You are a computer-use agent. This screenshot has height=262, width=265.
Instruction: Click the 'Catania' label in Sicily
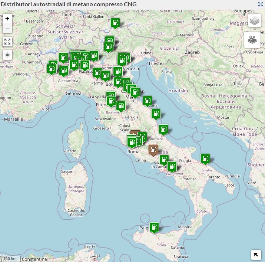[177, 247]
